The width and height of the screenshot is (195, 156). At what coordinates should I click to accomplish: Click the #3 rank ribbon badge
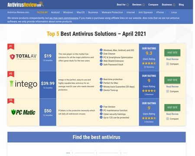11,101
